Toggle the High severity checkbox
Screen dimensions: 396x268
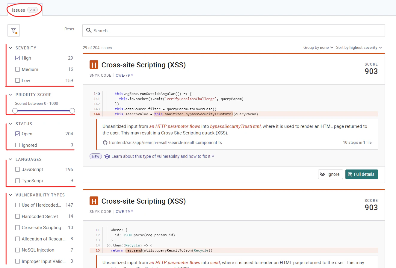click(x=17, y=58)
